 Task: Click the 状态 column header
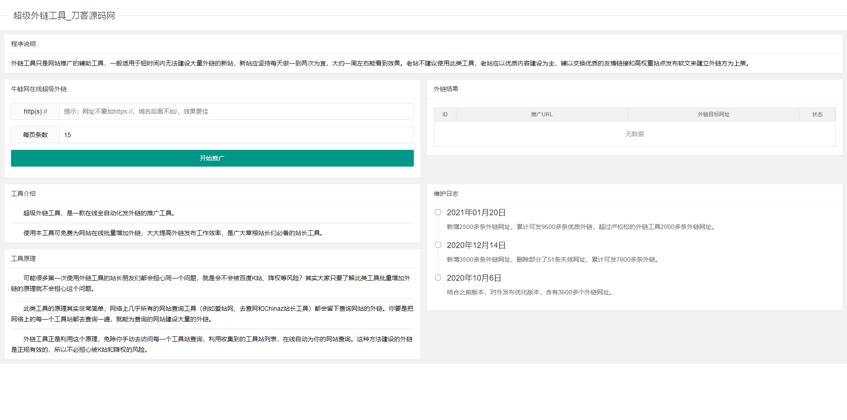817,114
